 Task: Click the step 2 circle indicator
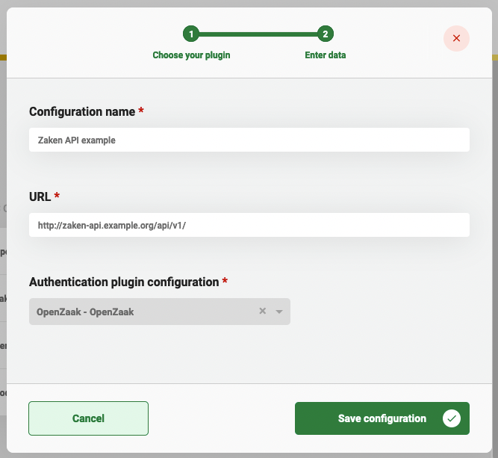326,34
